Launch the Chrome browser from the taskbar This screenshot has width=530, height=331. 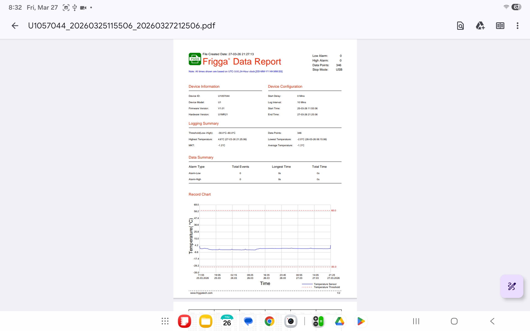269,321
